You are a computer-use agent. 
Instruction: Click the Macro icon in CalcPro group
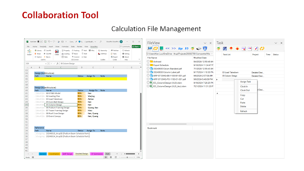[x=47, y=57]
